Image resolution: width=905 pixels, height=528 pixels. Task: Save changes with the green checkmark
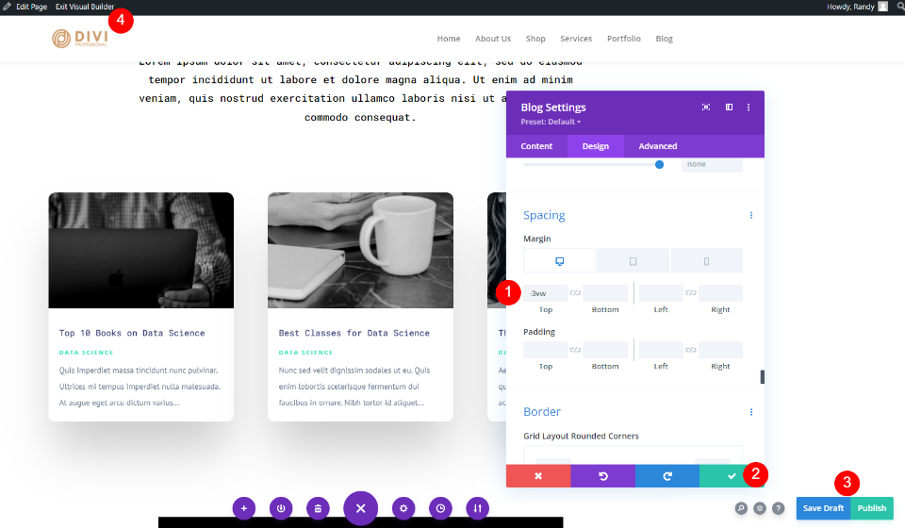[732, 476]
